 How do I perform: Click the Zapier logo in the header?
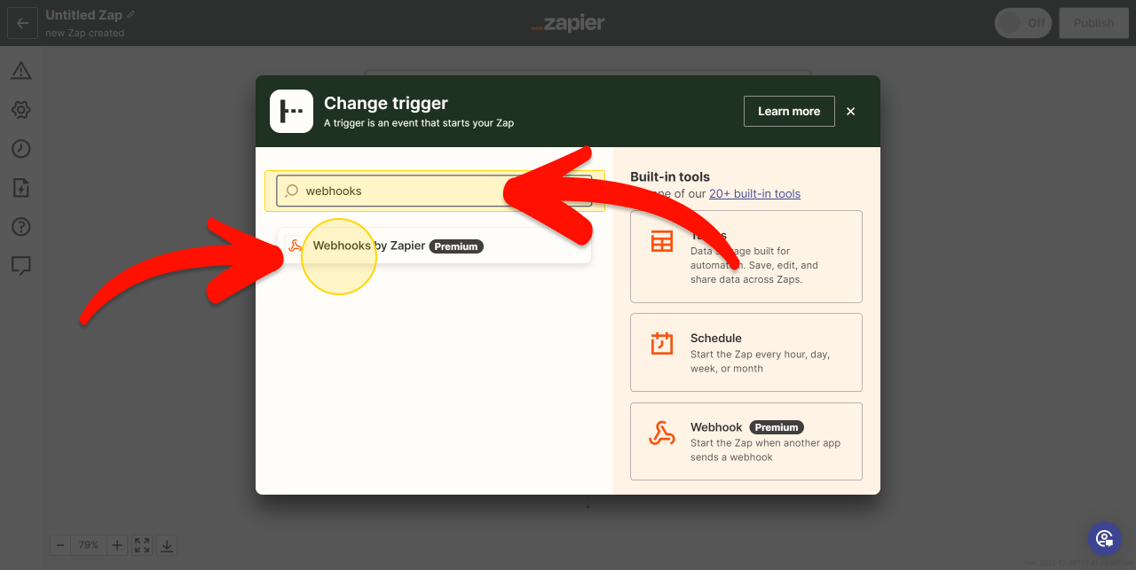pyautogui.click(x=568, y=24)
